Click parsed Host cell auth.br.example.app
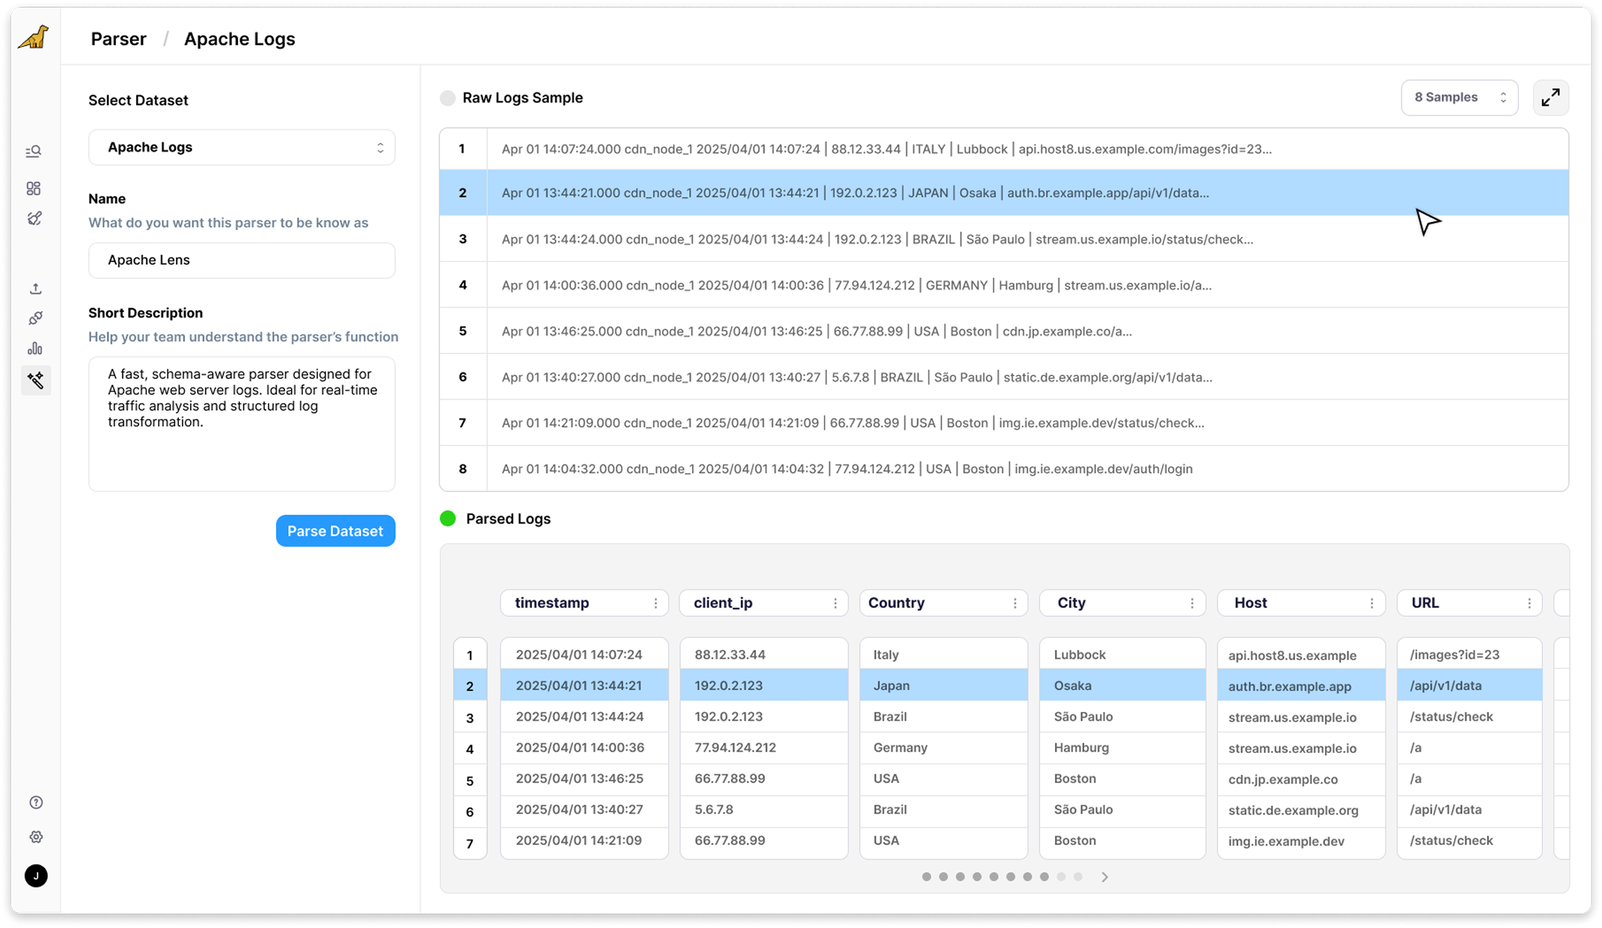Image resolution: width=1602 pixels, height=928 pixels. pyautogui.click(x=1301, y=686)
